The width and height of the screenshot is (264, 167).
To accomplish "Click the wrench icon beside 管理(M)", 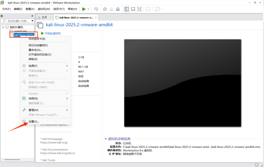I will click(x=24, y=110).
